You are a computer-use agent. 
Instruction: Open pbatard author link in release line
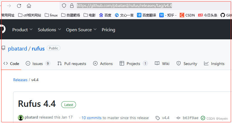tap(31, 117)
